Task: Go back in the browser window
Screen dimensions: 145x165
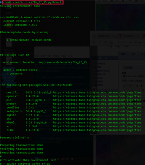Action: 94,42
